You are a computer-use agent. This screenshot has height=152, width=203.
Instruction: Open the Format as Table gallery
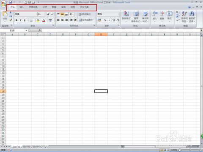pyautogui.click(x=136, y=16)
